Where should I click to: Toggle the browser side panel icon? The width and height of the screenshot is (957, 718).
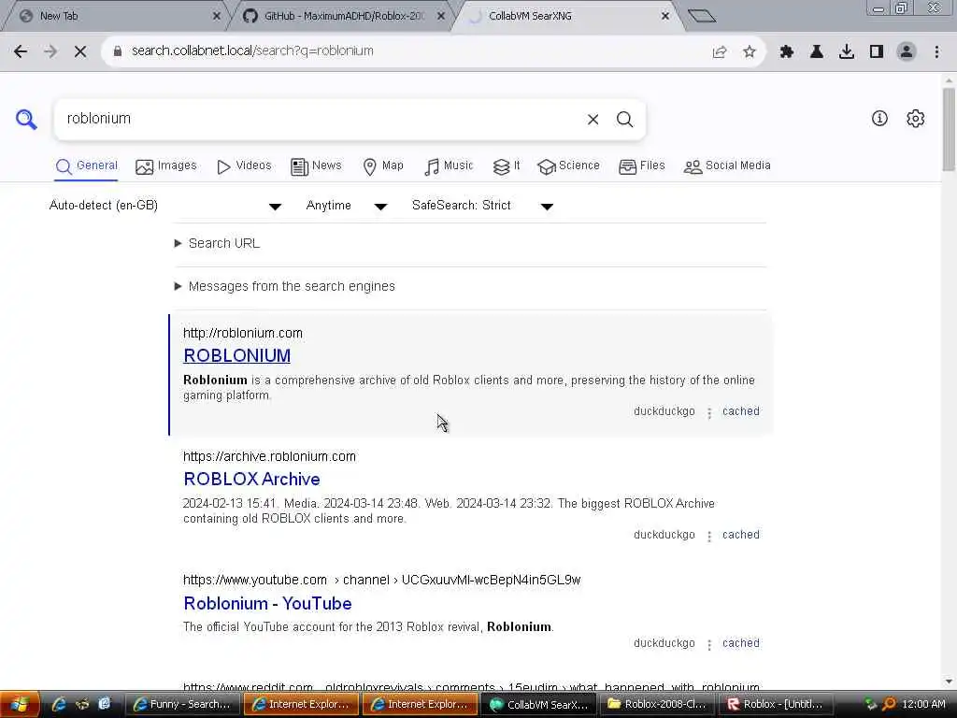[x=877, y=52]
